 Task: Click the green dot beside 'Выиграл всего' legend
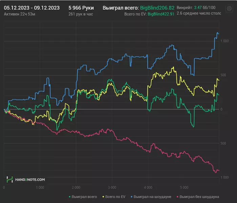[x=69, y=197]
